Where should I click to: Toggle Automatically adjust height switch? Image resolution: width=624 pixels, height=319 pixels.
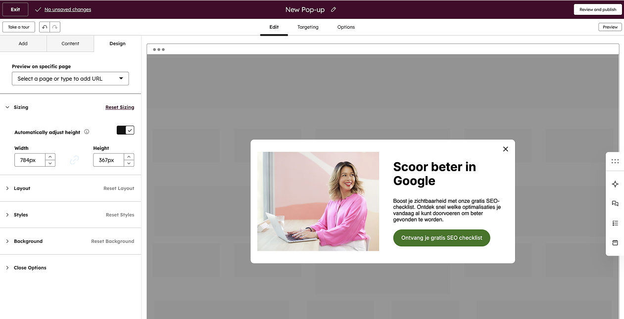point(125,130)
